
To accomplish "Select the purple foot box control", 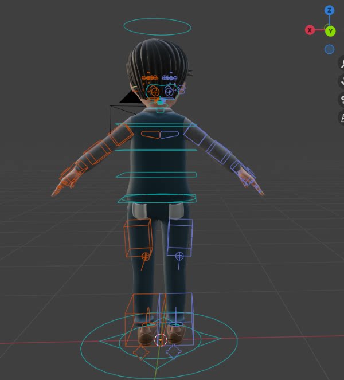I will (175, 319).
